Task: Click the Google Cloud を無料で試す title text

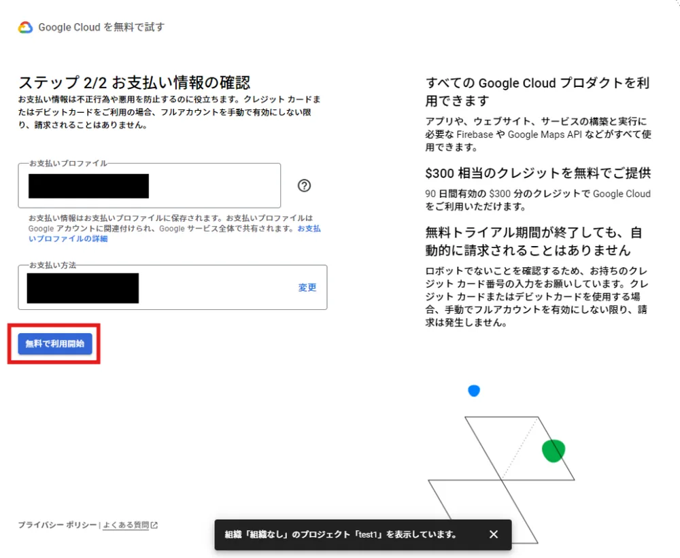Action: coord(101,27)
